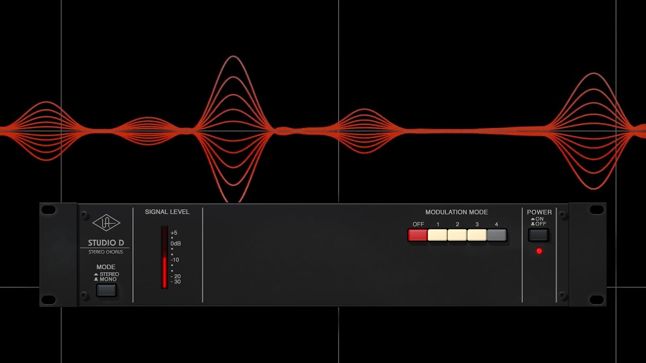
Task: Click the Universal Audio diamond logo
Action: [106, 222]
